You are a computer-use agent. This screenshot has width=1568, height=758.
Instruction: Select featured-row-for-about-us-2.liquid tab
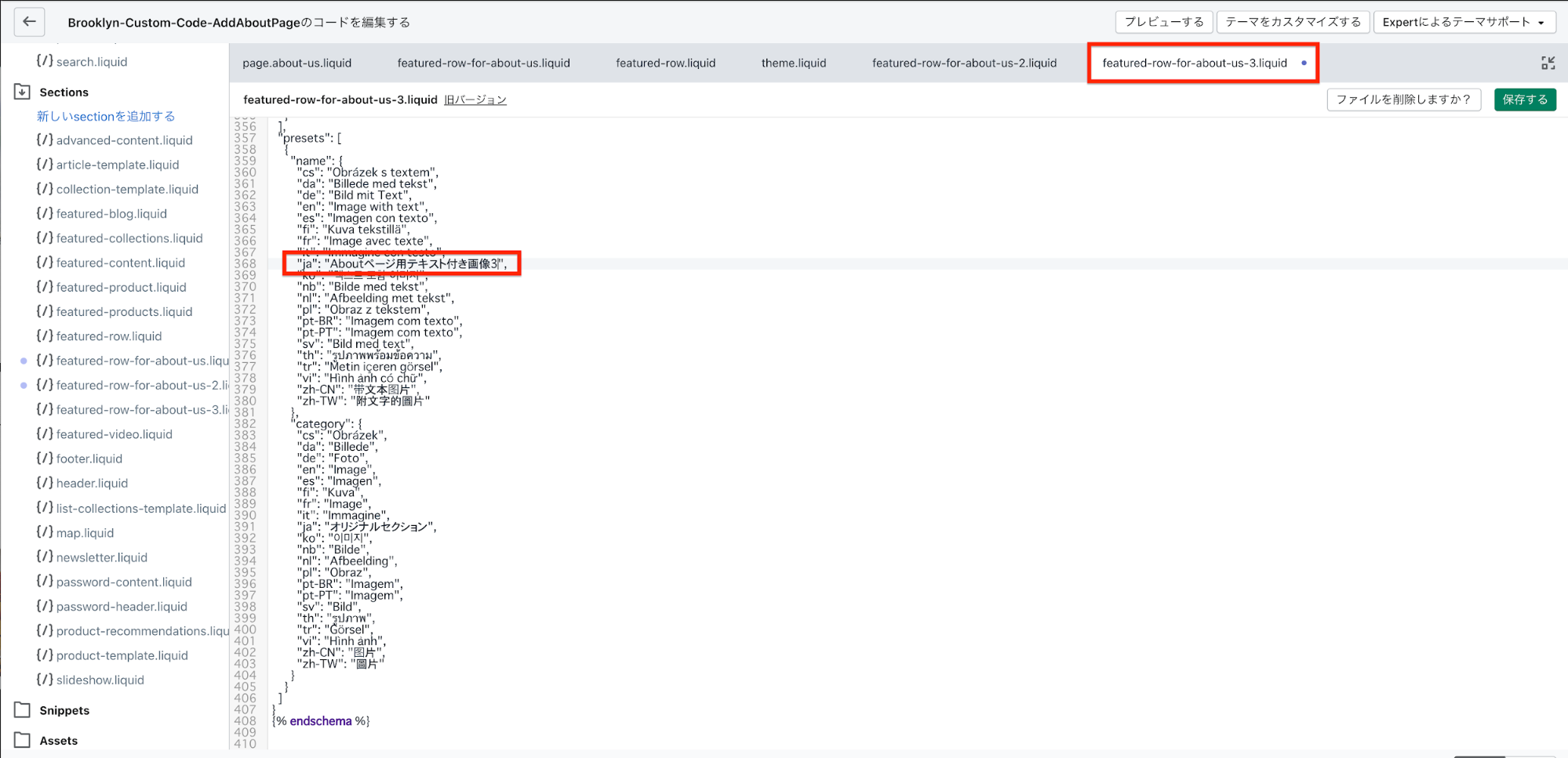point(963,63)
